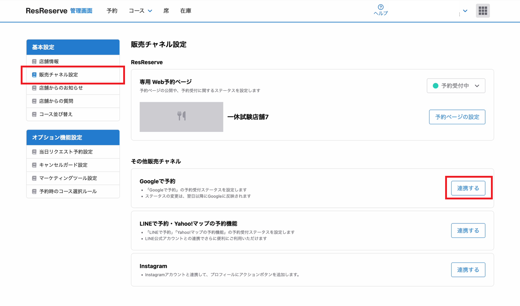Click the その他販売チャネル section heading

point(156,161)
